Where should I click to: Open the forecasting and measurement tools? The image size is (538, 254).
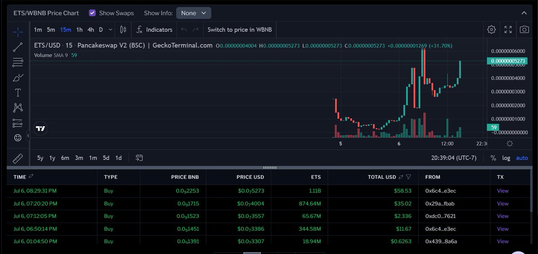click(x=18, y=123)
